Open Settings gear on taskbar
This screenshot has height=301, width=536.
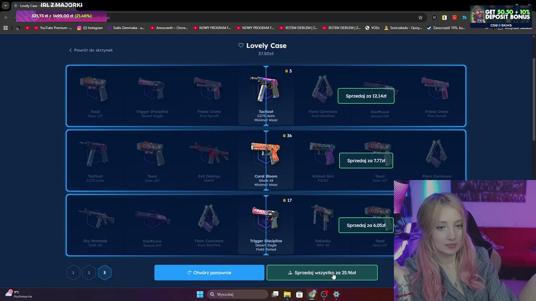(336, 294)
